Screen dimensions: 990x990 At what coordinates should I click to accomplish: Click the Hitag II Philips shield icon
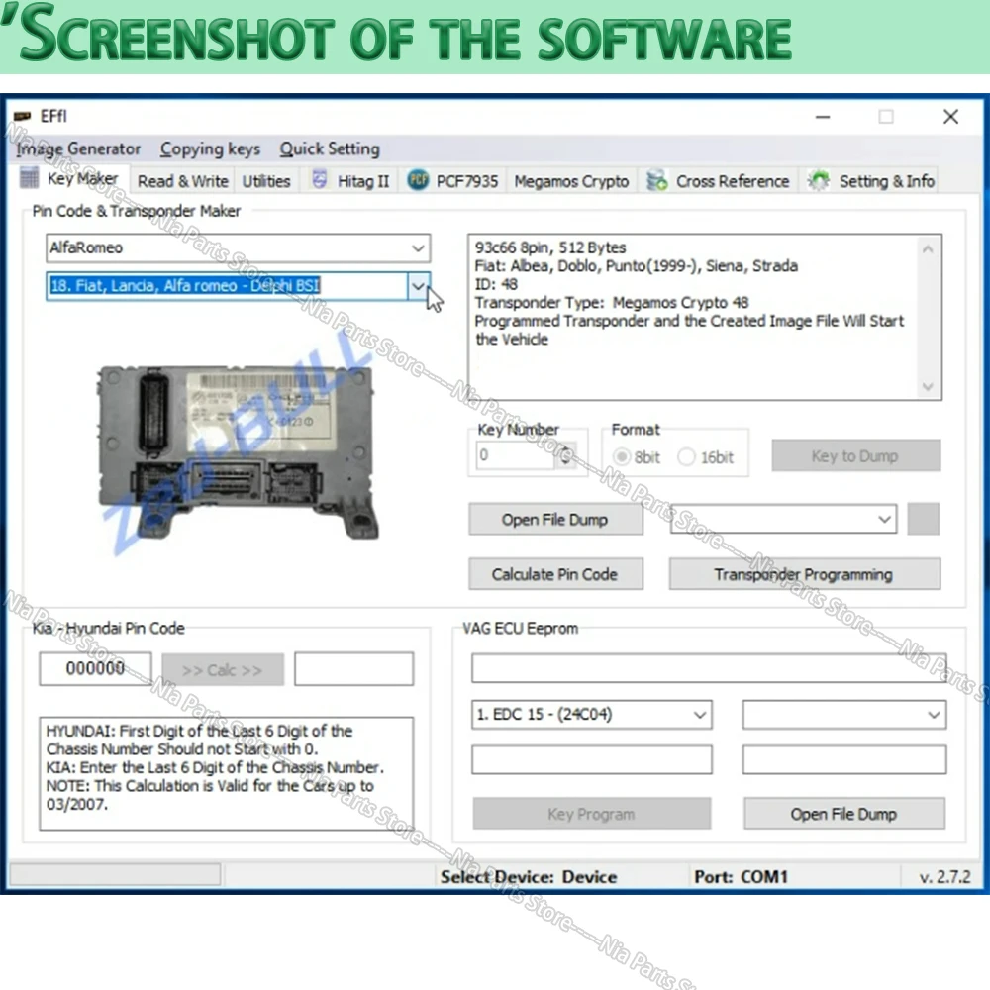click(320, 180)
